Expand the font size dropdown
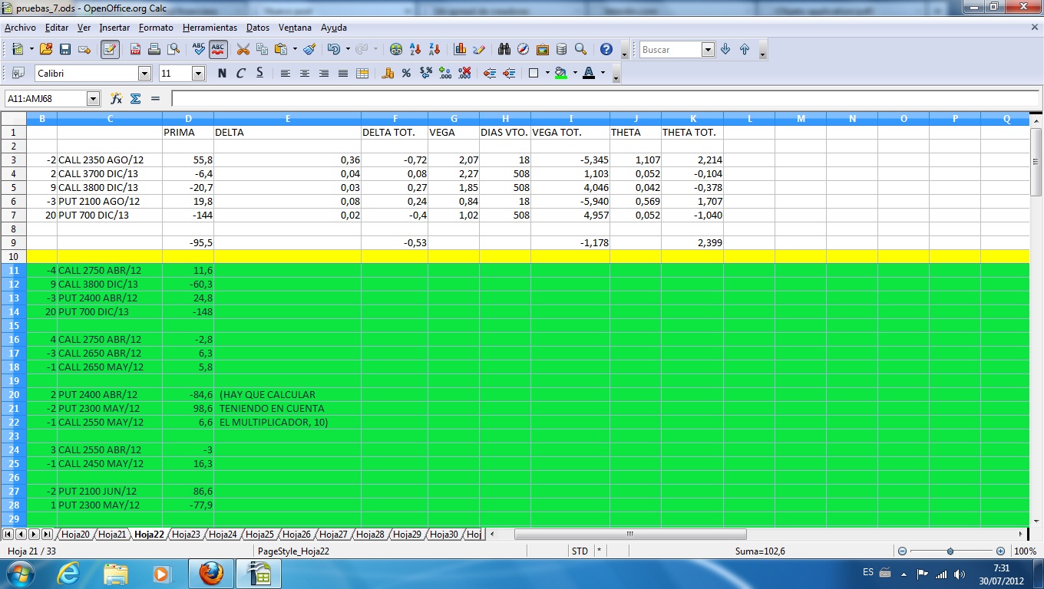The height and width of the screenshot is (589, 1044). coord(198,74)
